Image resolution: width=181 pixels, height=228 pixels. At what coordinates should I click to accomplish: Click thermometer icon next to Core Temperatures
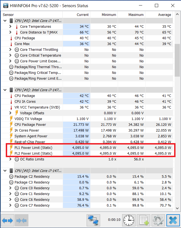17,27
